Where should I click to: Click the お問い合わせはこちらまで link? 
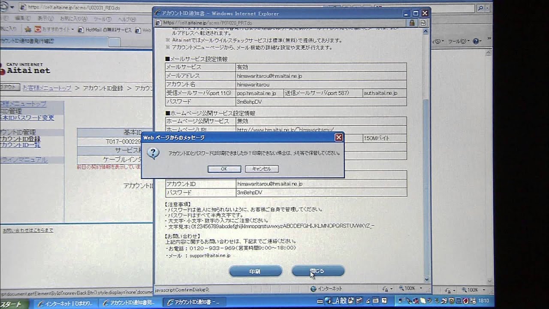(27, 230)
